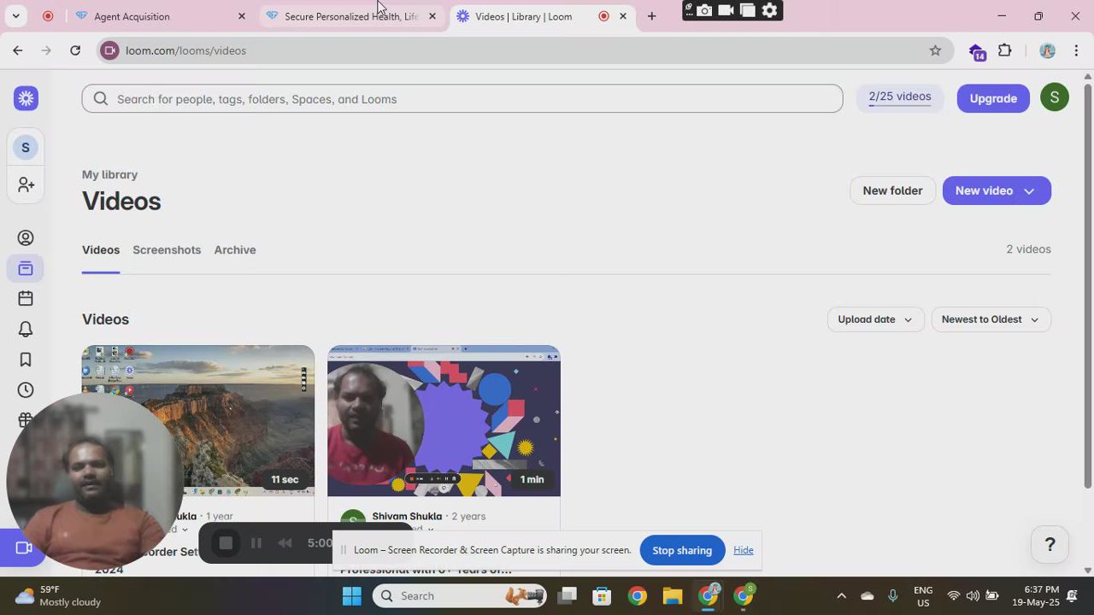Viewport: 1094px width, 615px height.
Task: Go to the profile icon in sidebar
Action: [26, 238]
